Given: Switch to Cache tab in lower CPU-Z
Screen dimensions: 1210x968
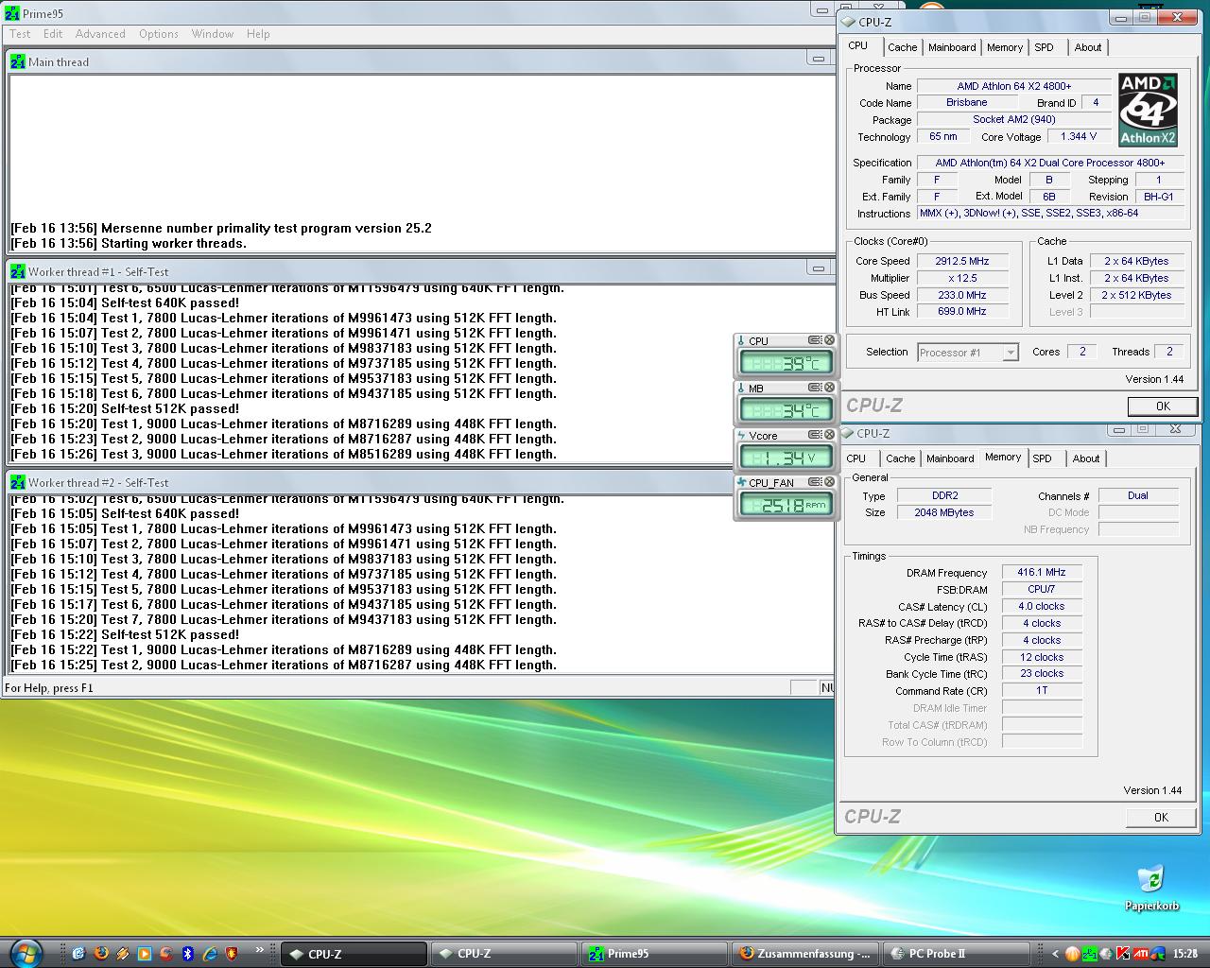Looking at the screenshot, I should [900, 458].
